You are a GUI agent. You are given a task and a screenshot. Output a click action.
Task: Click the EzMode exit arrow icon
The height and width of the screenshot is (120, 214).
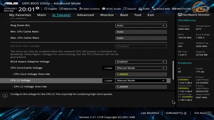(185, 113)
